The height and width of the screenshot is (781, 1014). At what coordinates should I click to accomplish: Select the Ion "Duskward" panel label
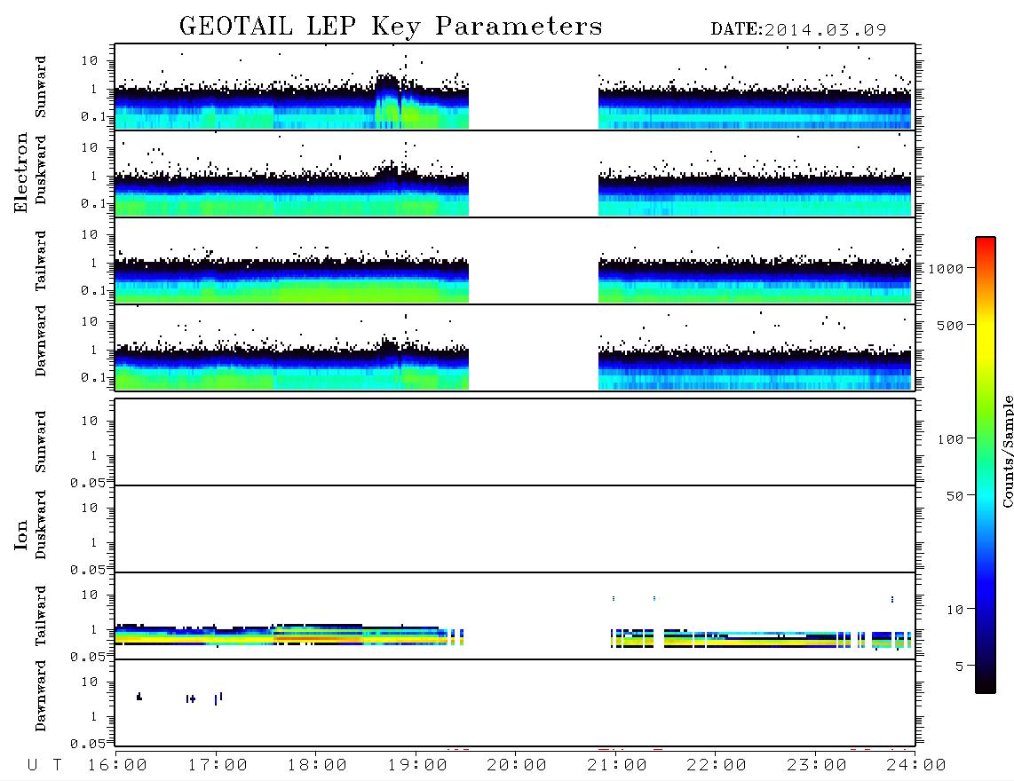click(x=41, y=525)
